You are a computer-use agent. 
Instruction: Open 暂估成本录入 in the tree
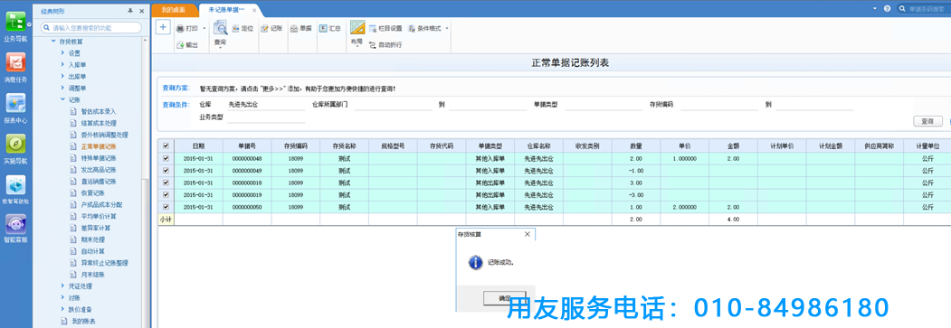pyautogui.click(x=99, y=111)
